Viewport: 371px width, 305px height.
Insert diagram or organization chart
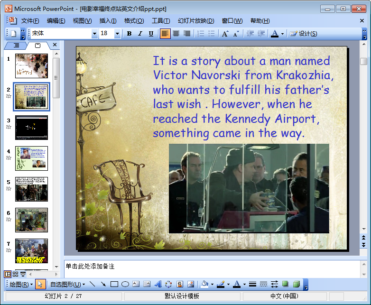pyautogui.click(x=168, y=284)
